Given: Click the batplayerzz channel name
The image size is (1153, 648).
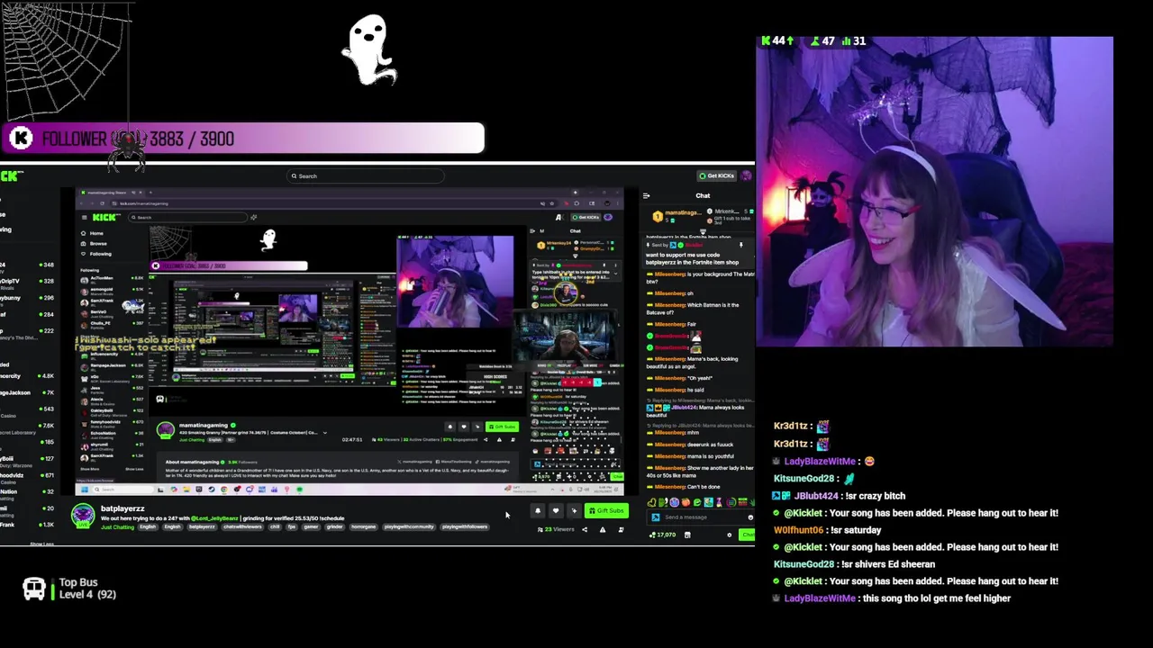Looking at the screenshot, I should click(123, 508).
